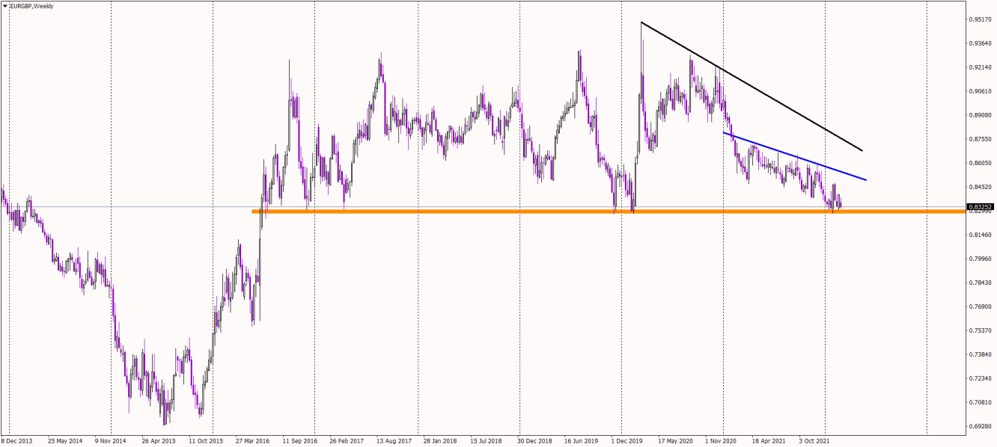Click the 0.75370 price axis label
The width and height of the screenshot is (997, 447).
pos(980,330)
